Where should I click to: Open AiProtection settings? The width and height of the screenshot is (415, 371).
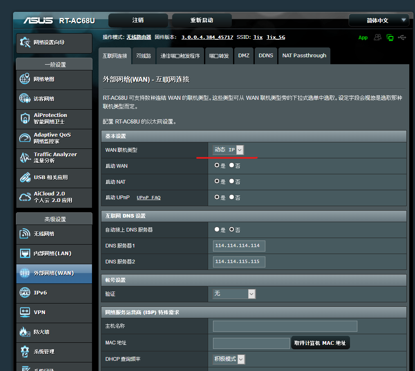54,119
